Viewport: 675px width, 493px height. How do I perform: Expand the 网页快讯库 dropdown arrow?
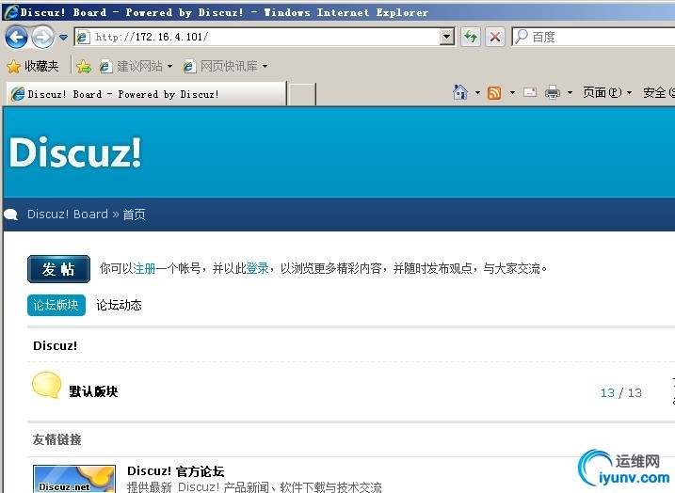click(265, 67)
